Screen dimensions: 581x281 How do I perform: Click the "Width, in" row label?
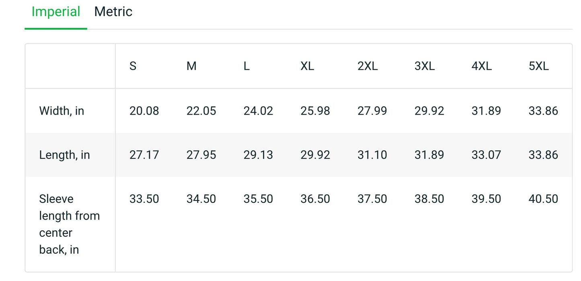point(62,111)
